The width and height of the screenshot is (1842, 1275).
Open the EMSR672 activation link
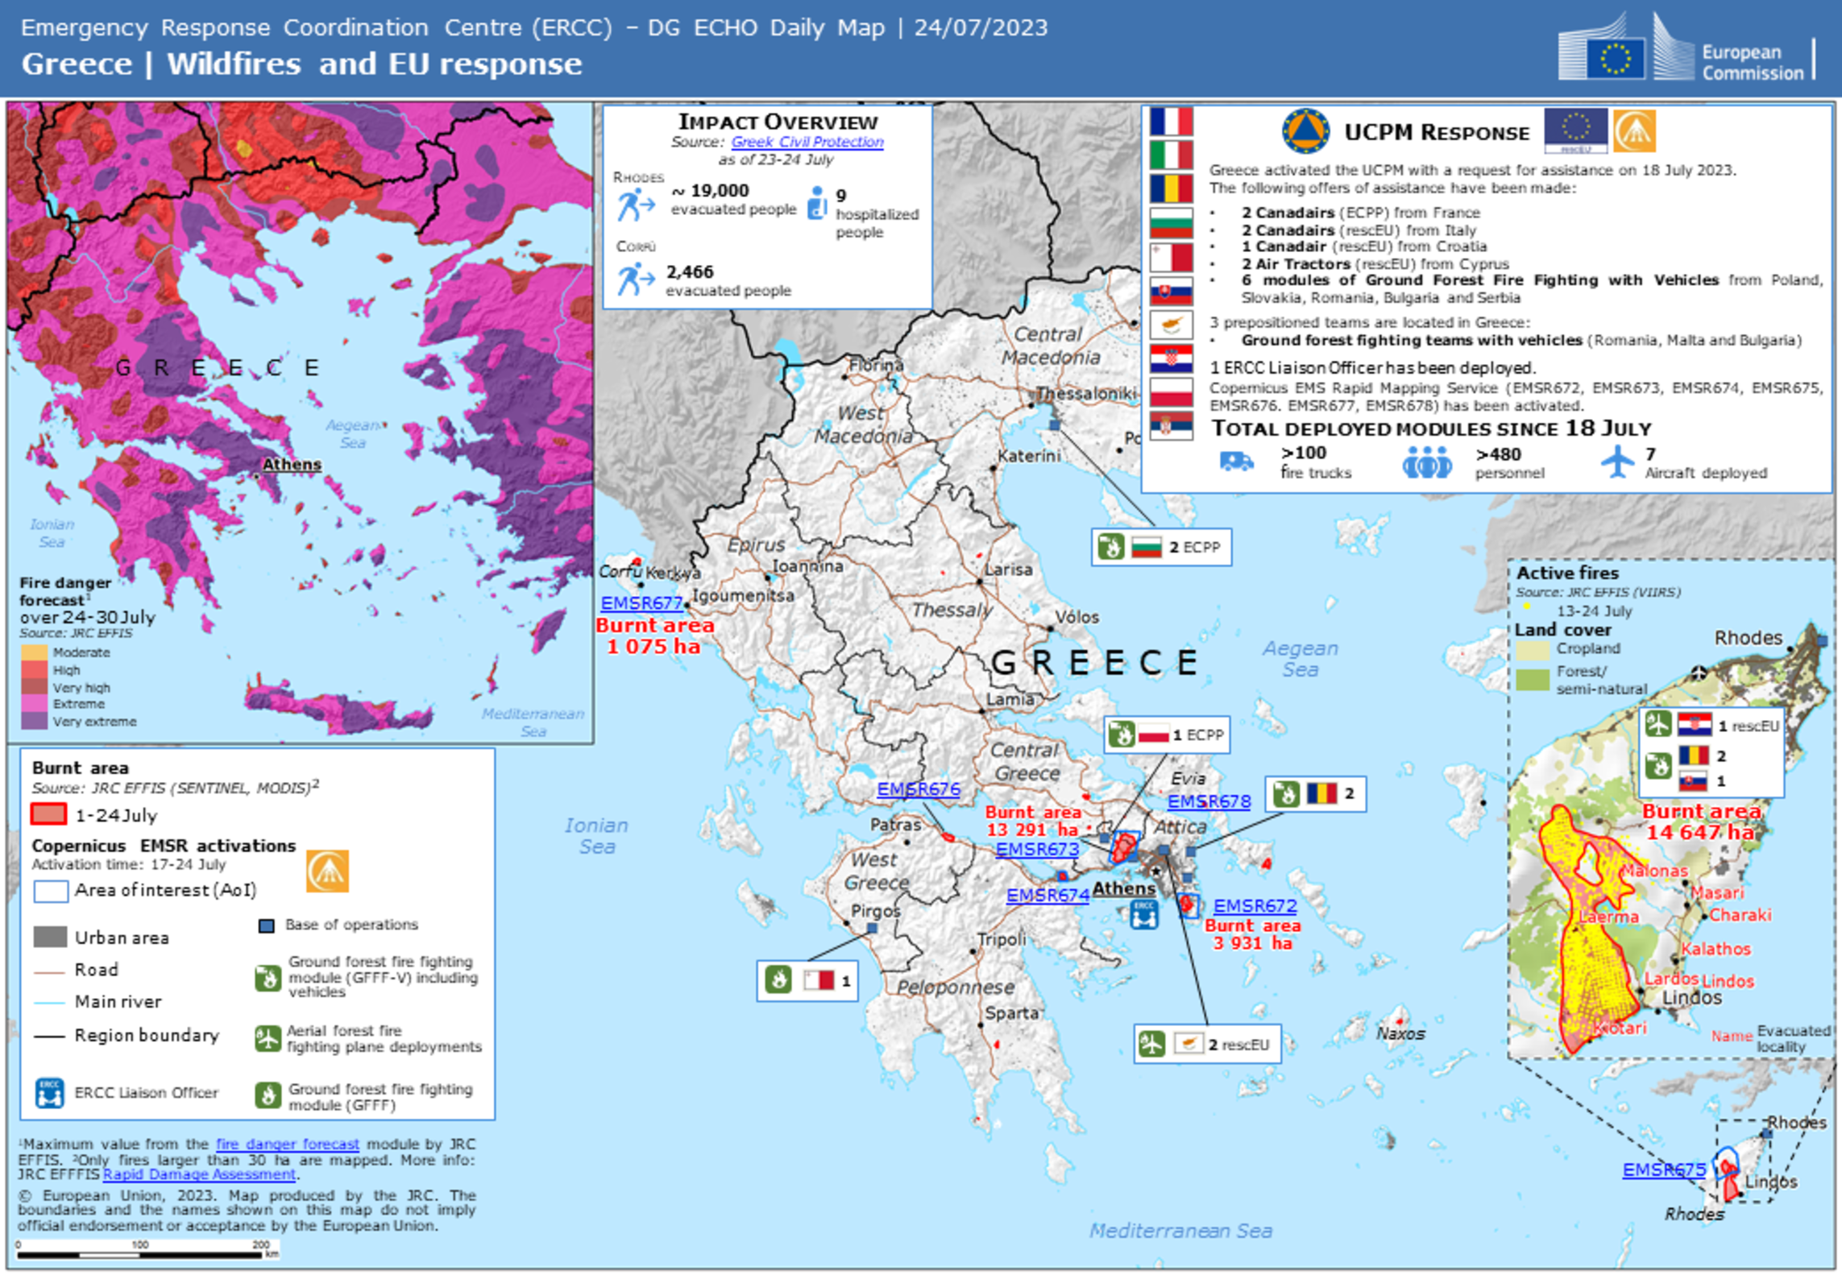(1255, 906)
